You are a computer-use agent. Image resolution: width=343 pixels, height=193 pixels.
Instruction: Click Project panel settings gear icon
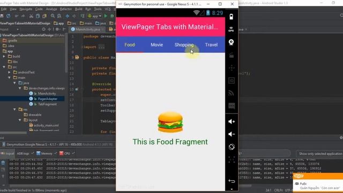(x=57, y=29)
